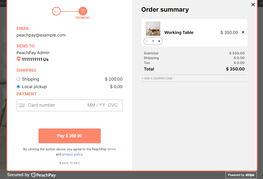Decrease Working Table quantity with minus
Image resolution: width=263 pixels, height=179 pixels.
[147, 41]
